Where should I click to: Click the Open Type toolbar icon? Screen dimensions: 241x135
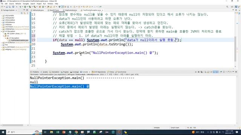pos(48,7)
